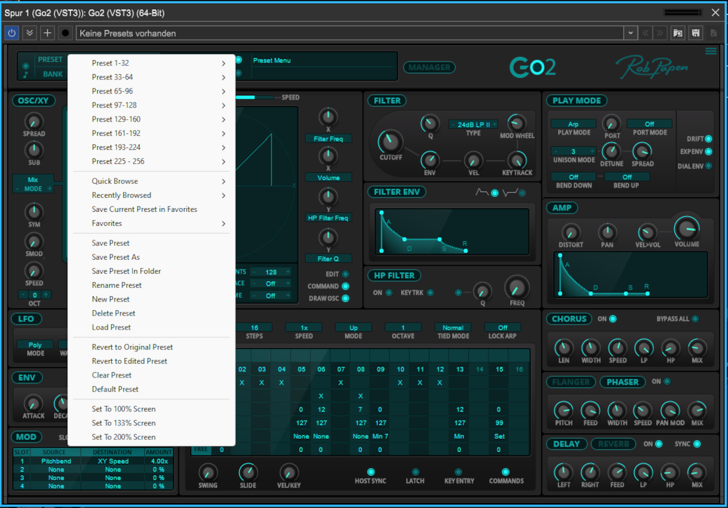The image size is (728, 508).
Task: Click the FILTER ENV header button
Action: (396, 192)
